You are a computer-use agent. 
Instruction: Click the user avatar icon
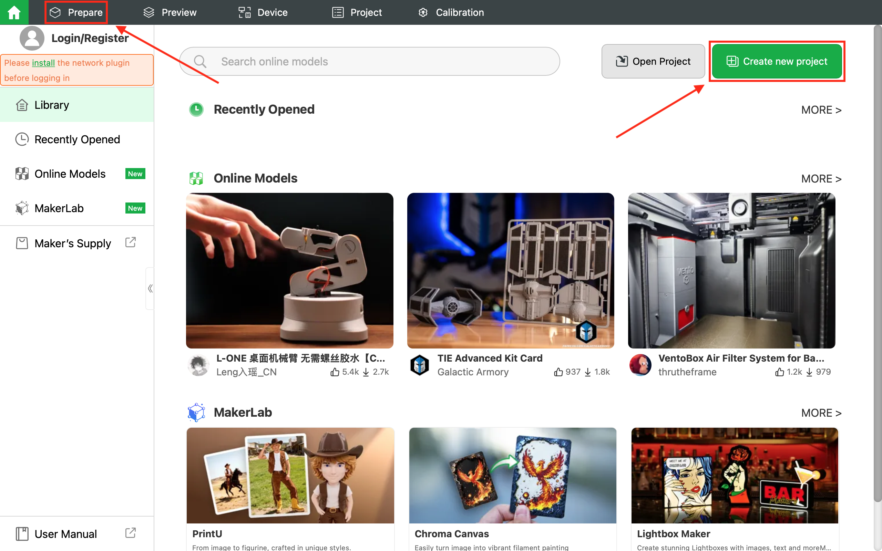coord(32,38)
